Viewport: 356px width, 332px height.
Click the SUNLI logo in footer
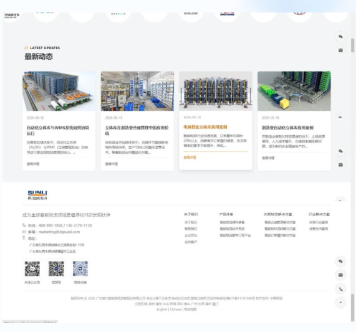(37, 195)
